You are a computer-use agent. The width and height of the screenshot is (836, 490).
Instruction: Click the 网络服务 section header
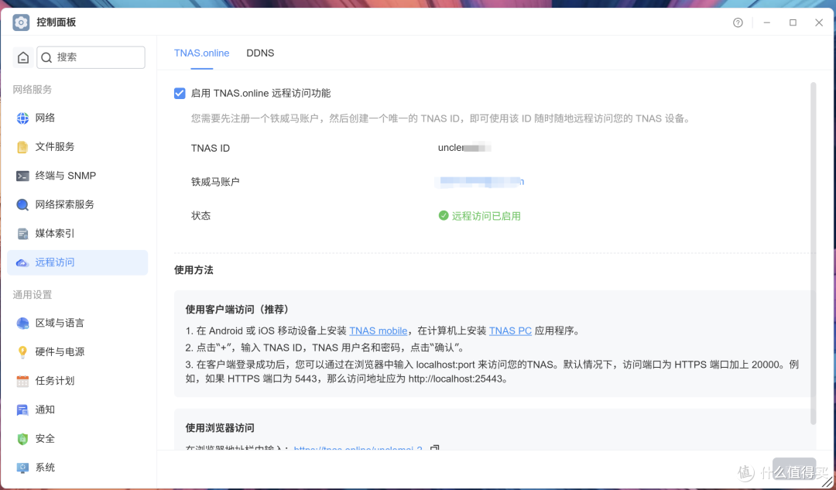point(33,90)
